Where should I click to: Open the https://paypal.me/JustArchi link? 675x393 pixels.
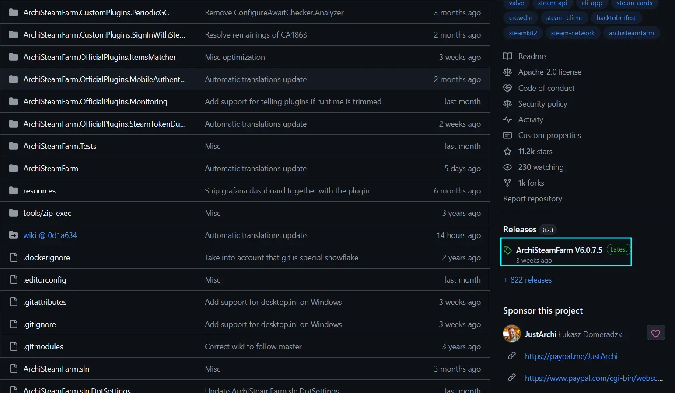point(571,356)
